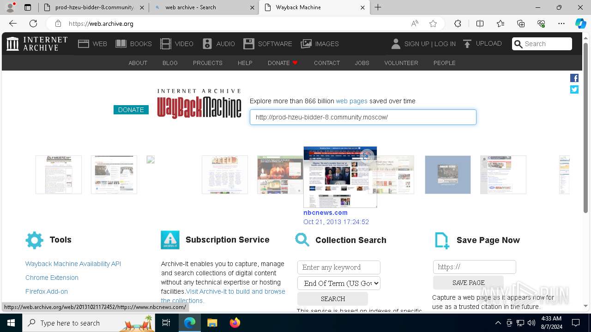Open Task View on taskbar
This screenshot has width=591, height=332.
(166, 323)
